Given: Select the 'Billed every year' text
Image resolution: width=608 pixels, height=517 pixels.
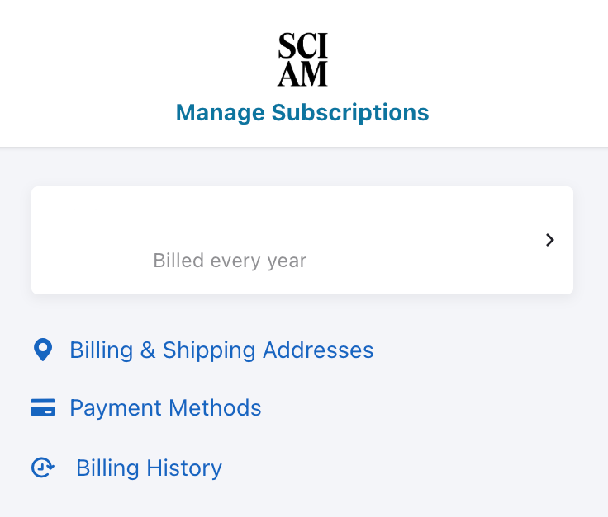Looking at the screenshot, I should 230,261.
